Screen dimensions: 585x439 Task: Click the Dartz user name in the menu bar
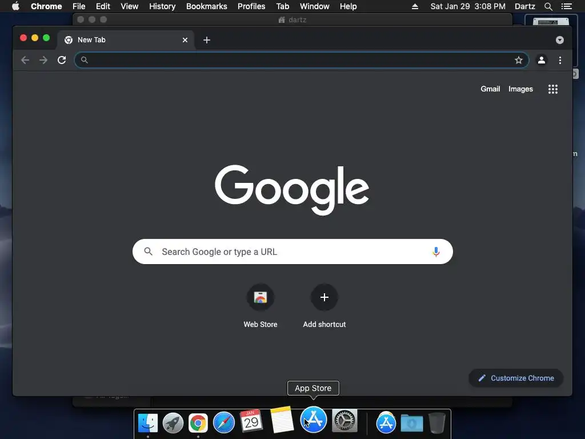pos(524,6)
